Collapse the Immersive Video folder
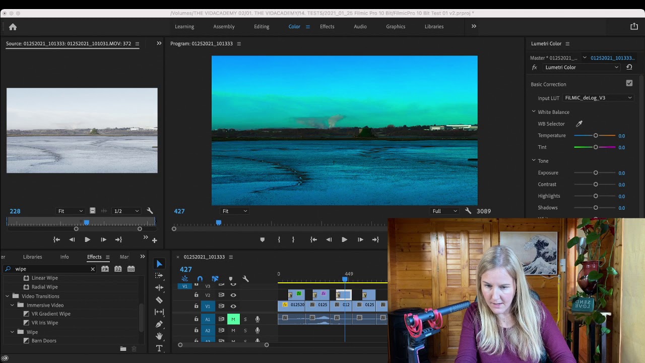The width and height of the screenshot is (645, 363). tap(13, 305)
